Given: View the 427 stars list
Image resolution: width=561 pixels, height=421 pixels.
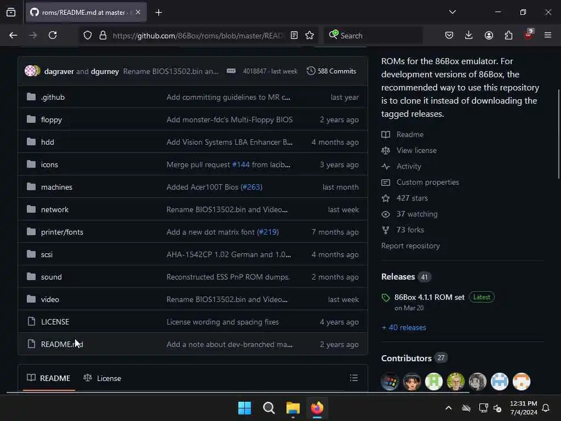Looking at the screenshot, I should [x=405, y=198].
